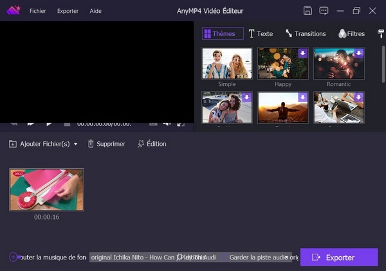Switch to the Filtres tab
The image size is (386, 271).
point(351,33)
